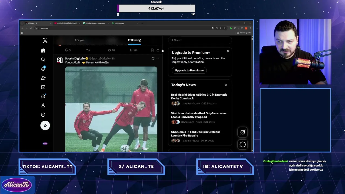Open Explore with the sidebar magnifier icon

43,60
